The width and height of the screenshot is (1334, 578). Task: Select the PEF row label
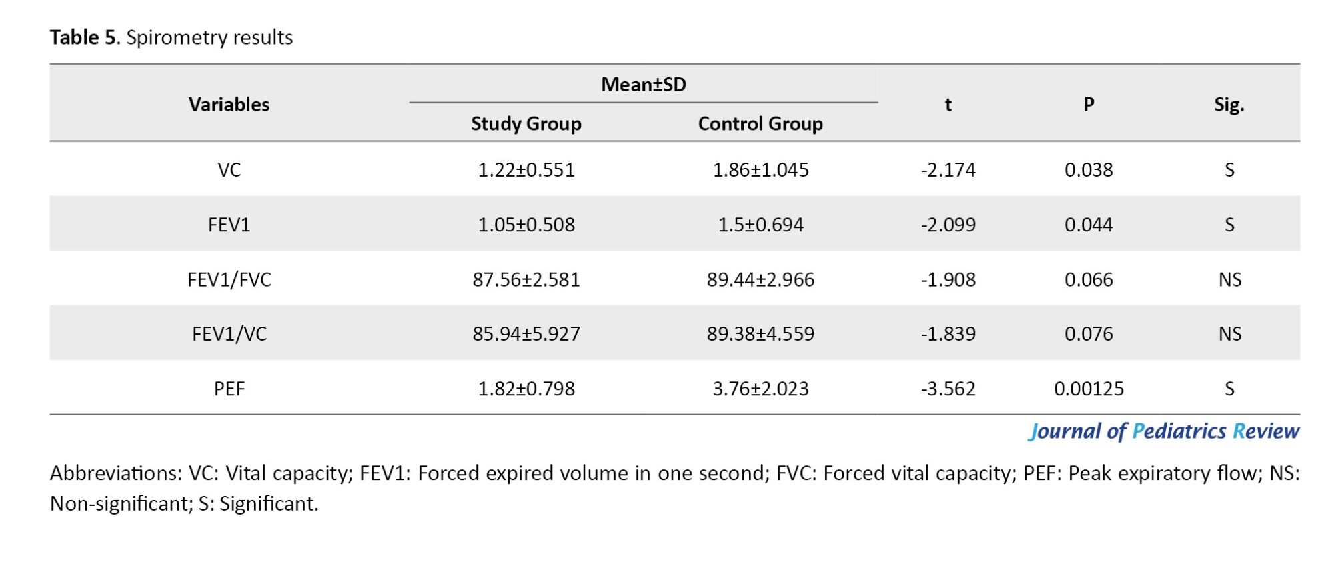[229, 389]
